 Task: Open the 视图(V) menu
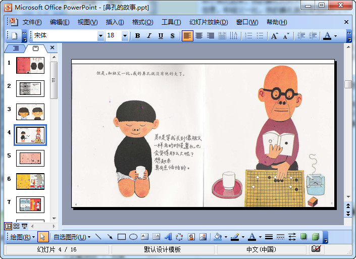click(88, 22)
